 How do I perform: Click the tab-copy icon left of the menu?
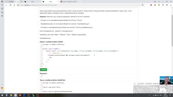[x=155, y=2]
